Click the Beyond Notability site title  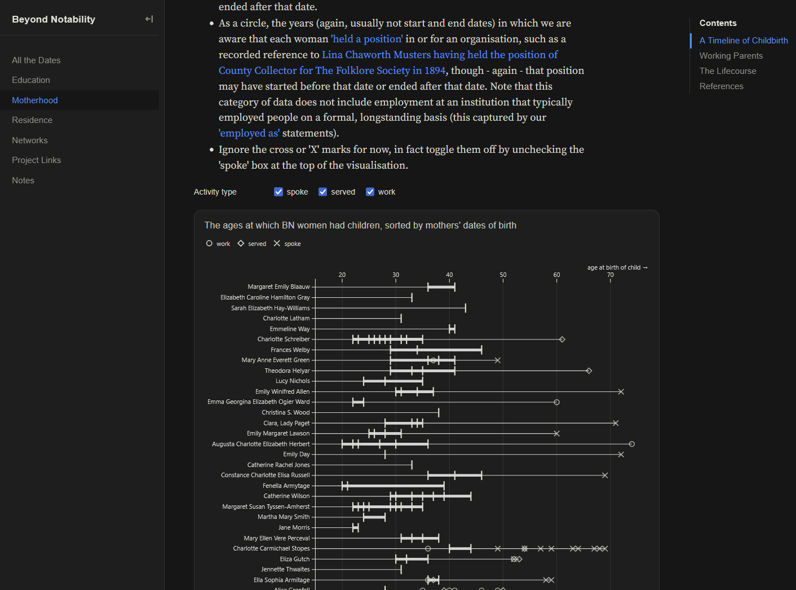(54, 19)
